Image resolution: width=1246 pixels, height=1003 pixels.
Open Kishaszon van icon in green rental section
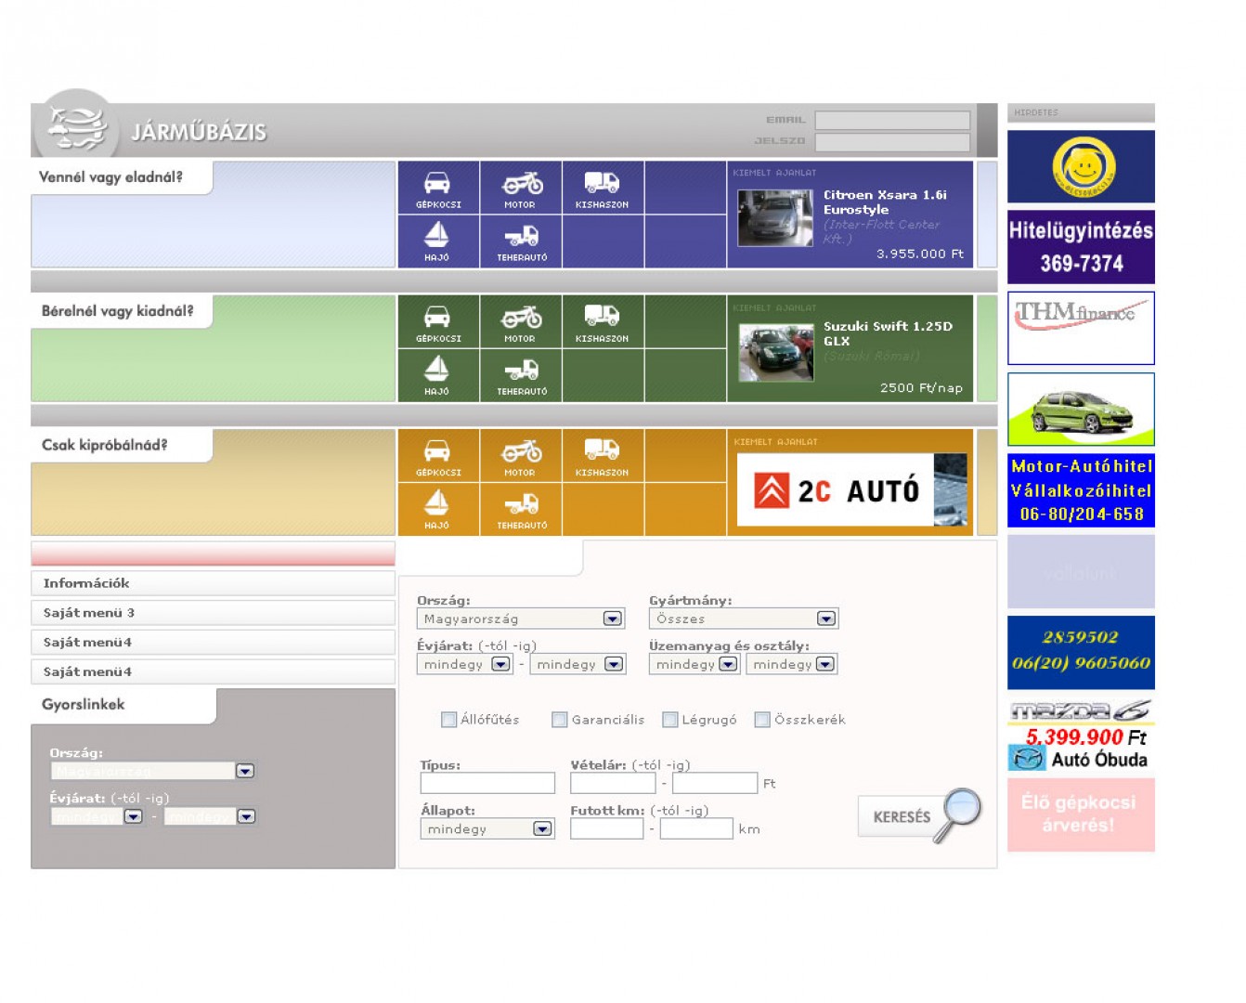(x=602, y=320)
